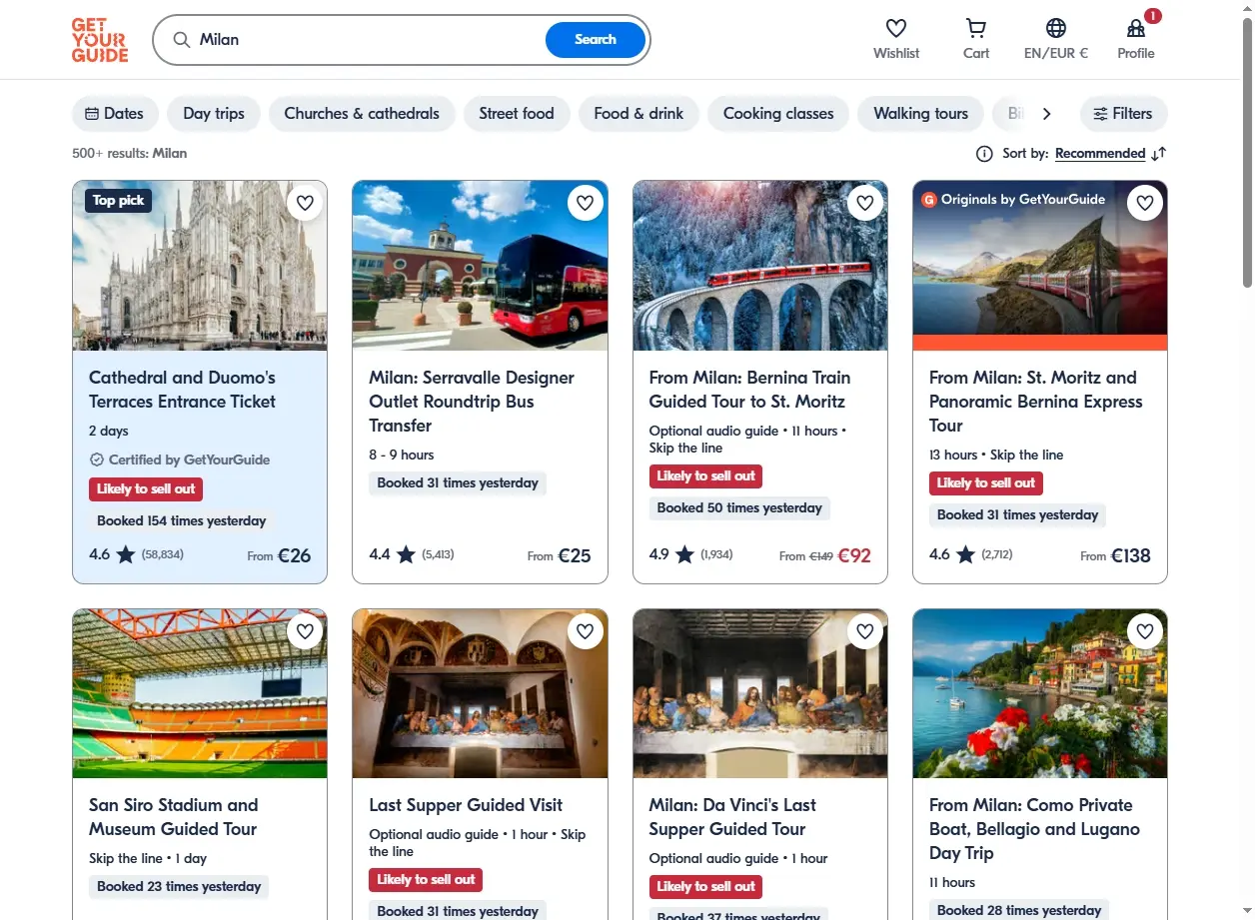Viewport: 1255px width, 920px height.
Task: Wishlist the St. Moritz Panoramic Bernina Express card
Action: coord(1145,203)
